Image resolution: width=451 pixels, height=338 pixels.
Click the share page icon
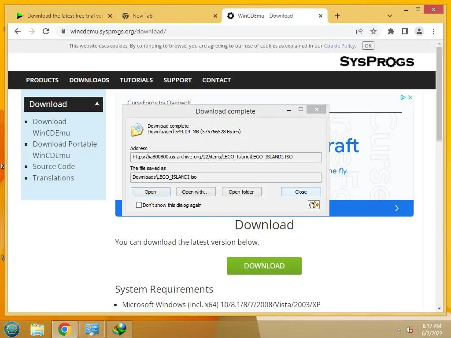[359, 31]
